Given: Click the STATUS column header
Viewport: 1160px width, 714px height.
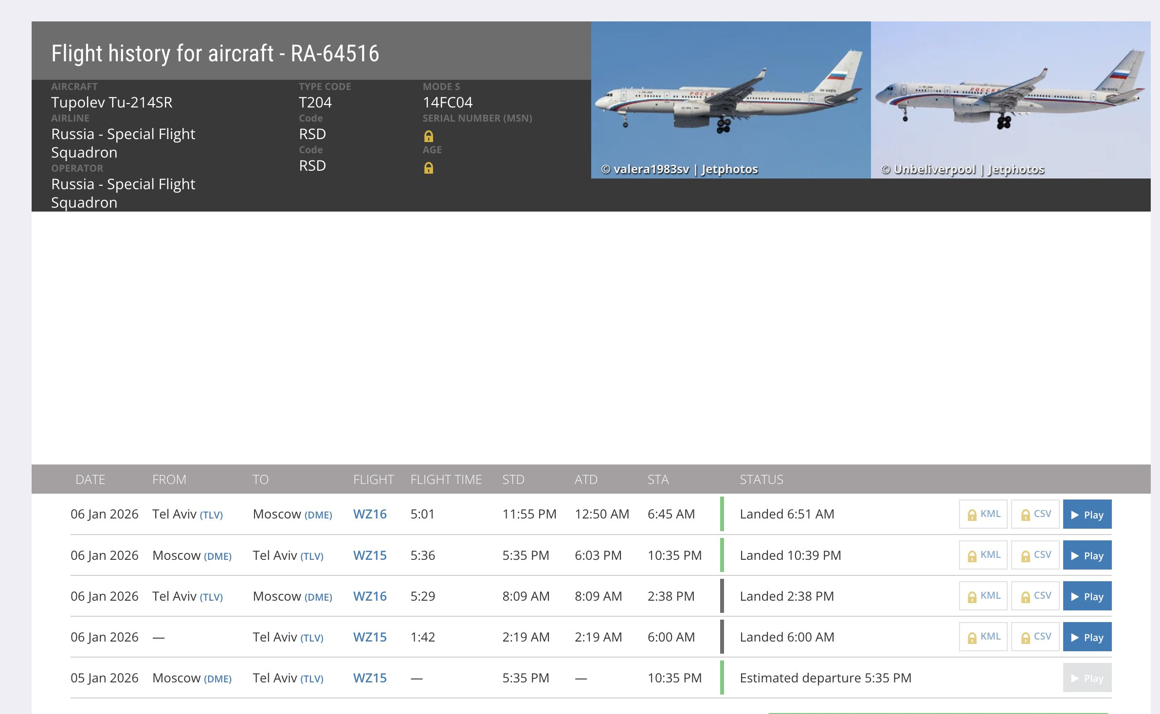Looking at the screenshot, I should [x=761, y=480].
